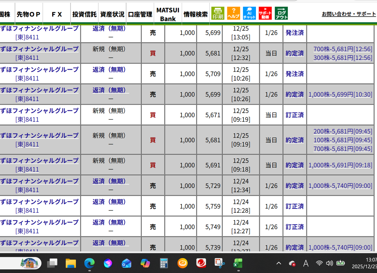Launch Microsoft Edge from the taskbar
The height and width of the screenshot is (273, 377).
coord(89,263)
